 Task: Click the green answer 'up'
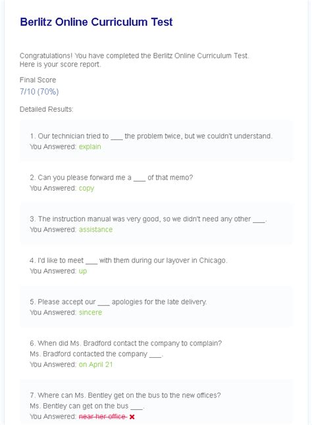[x=83, y=271]
